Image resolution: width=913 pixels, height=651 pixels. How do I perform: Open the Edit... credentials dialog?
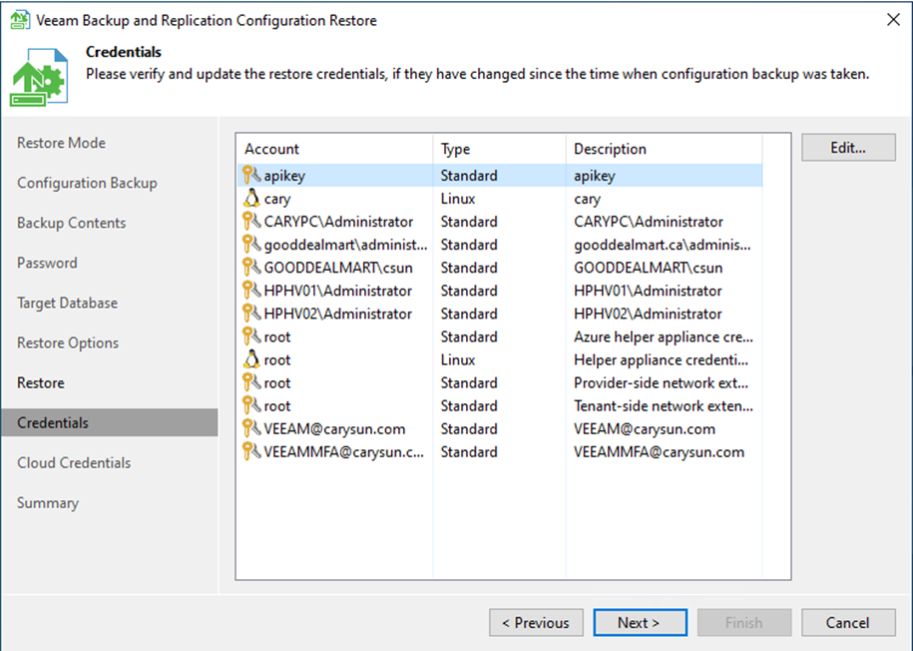point(848,148)
